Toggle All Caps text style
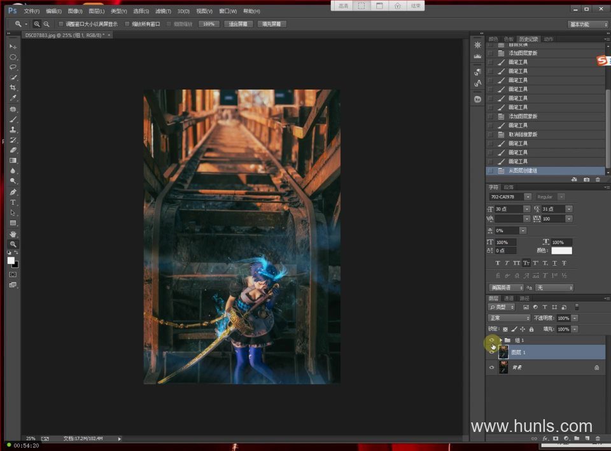The height and width of the screenshot is (451, 611). pyautogui.click(x=517, y=263)
